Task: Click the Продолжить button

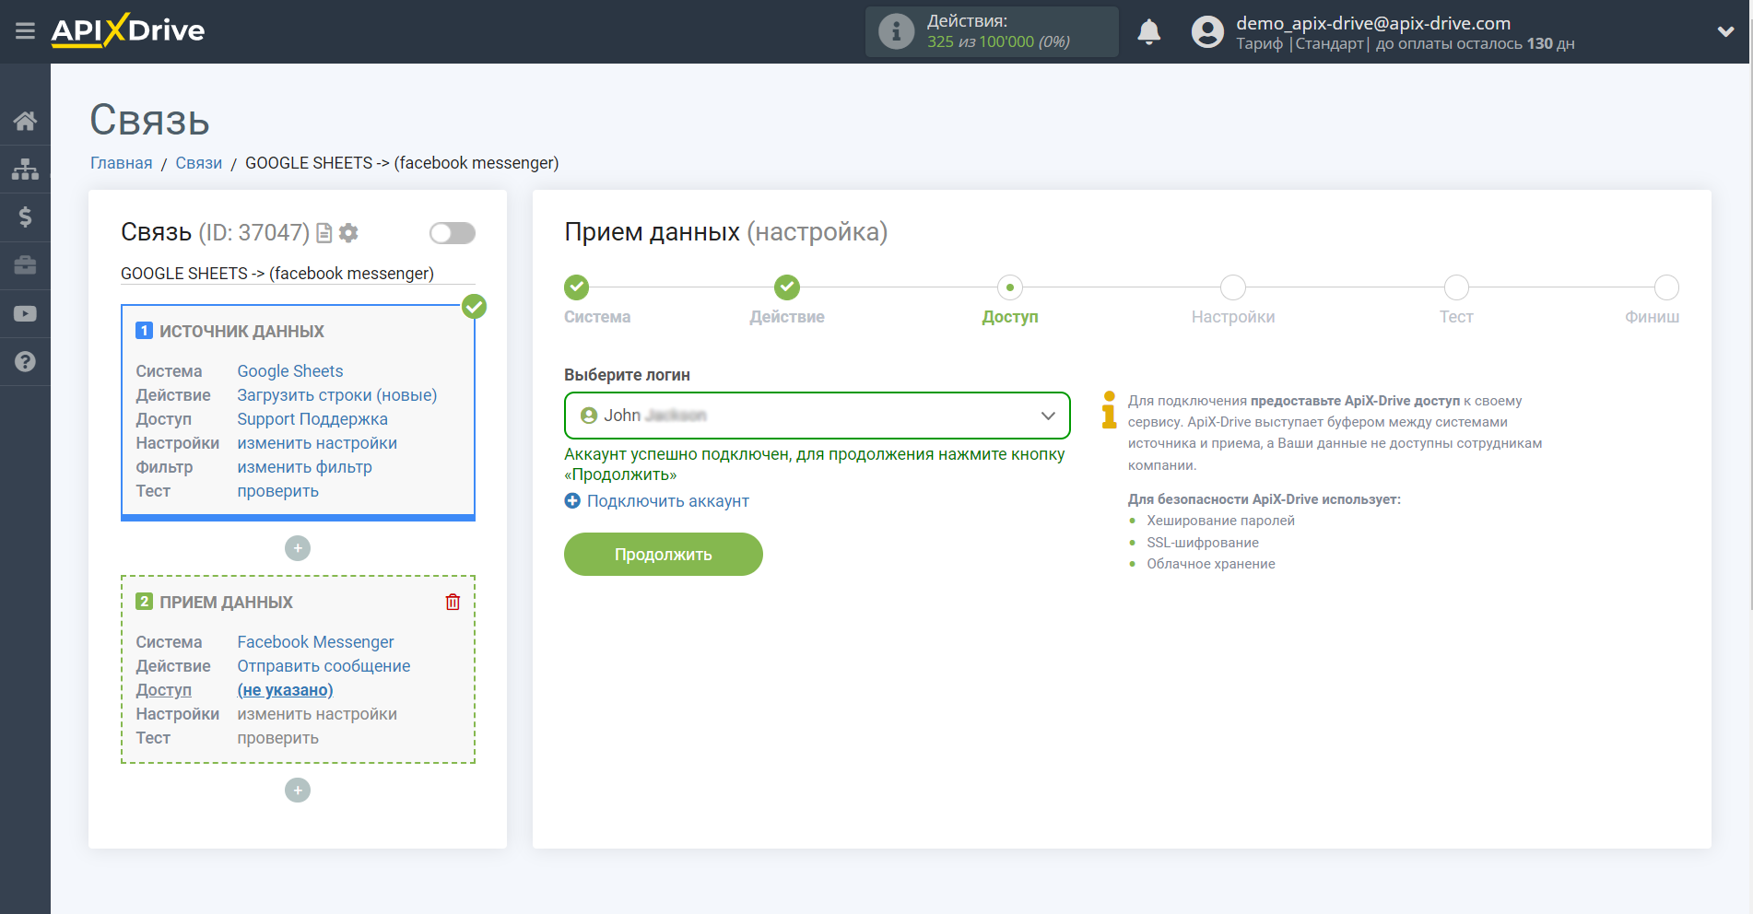Action: coord(664,555)
